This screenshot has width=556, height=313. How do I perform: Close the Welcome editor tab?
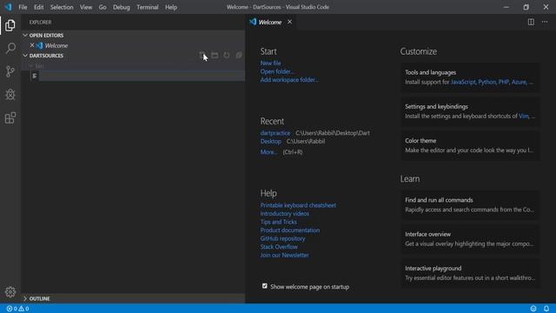[289, 22]
